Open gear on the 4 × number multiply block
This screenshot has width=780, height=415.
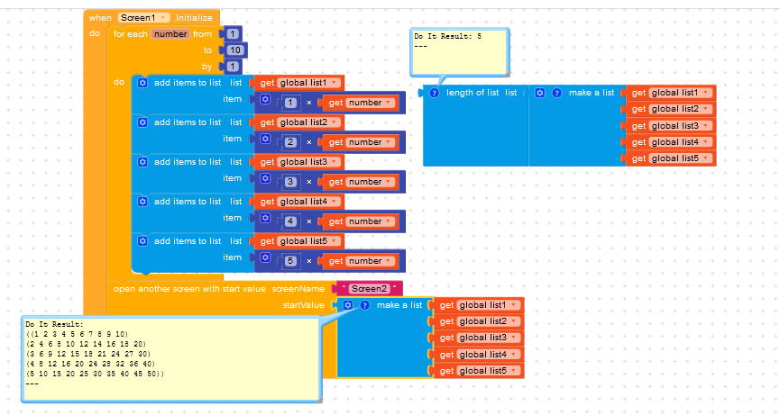coord(265,219)
